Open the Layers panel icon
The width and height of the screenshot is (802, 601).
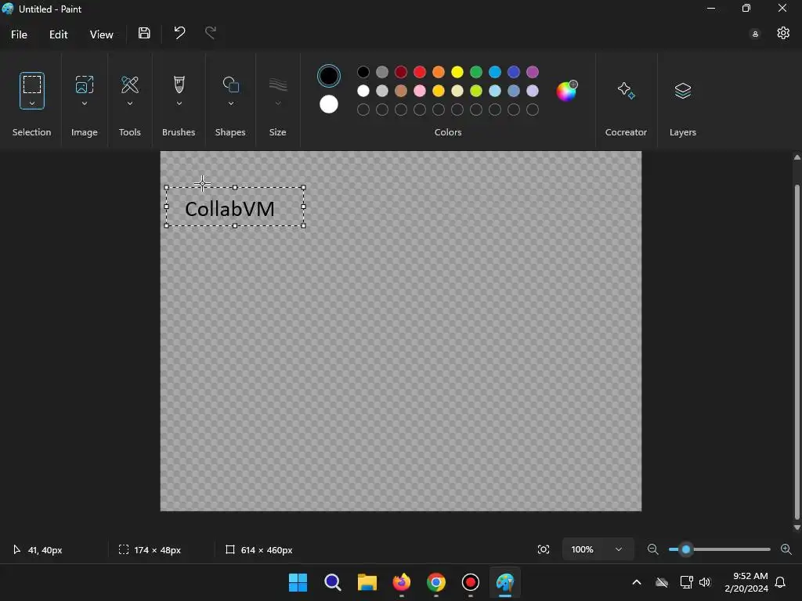coord(683,91)
